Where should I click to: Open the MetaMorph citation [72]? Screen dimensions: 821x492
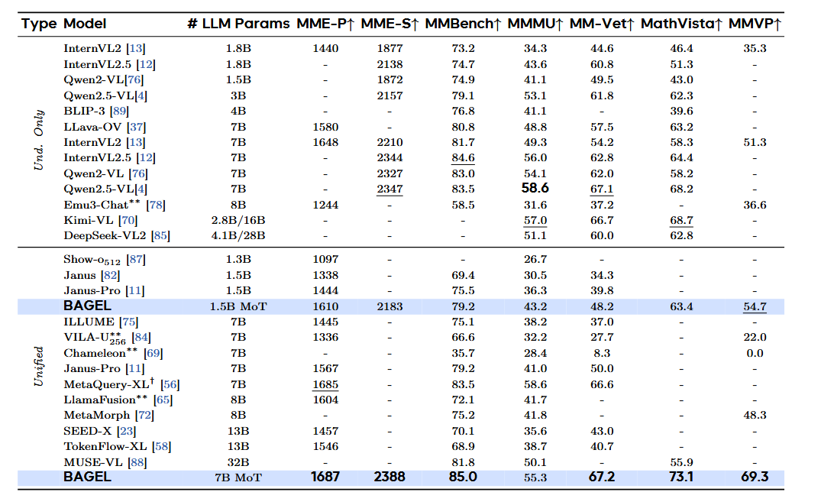pyautogui.click(x=144, y=416)
